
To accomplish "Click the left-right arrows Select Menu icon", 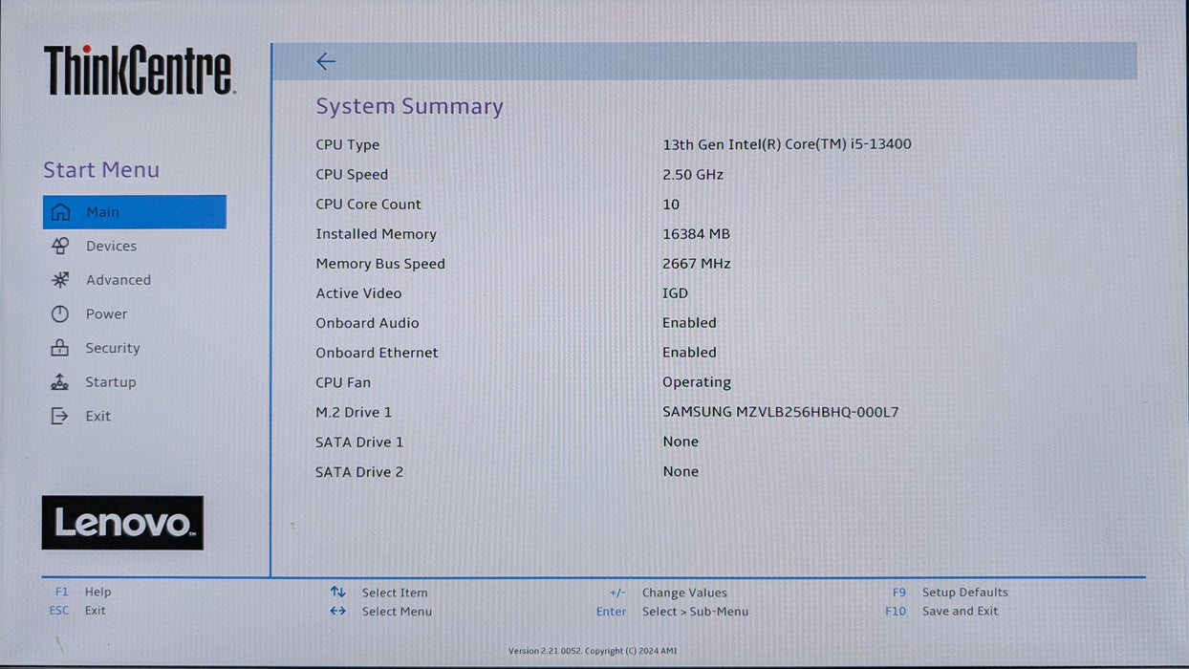I will click(x=337, y=611).
